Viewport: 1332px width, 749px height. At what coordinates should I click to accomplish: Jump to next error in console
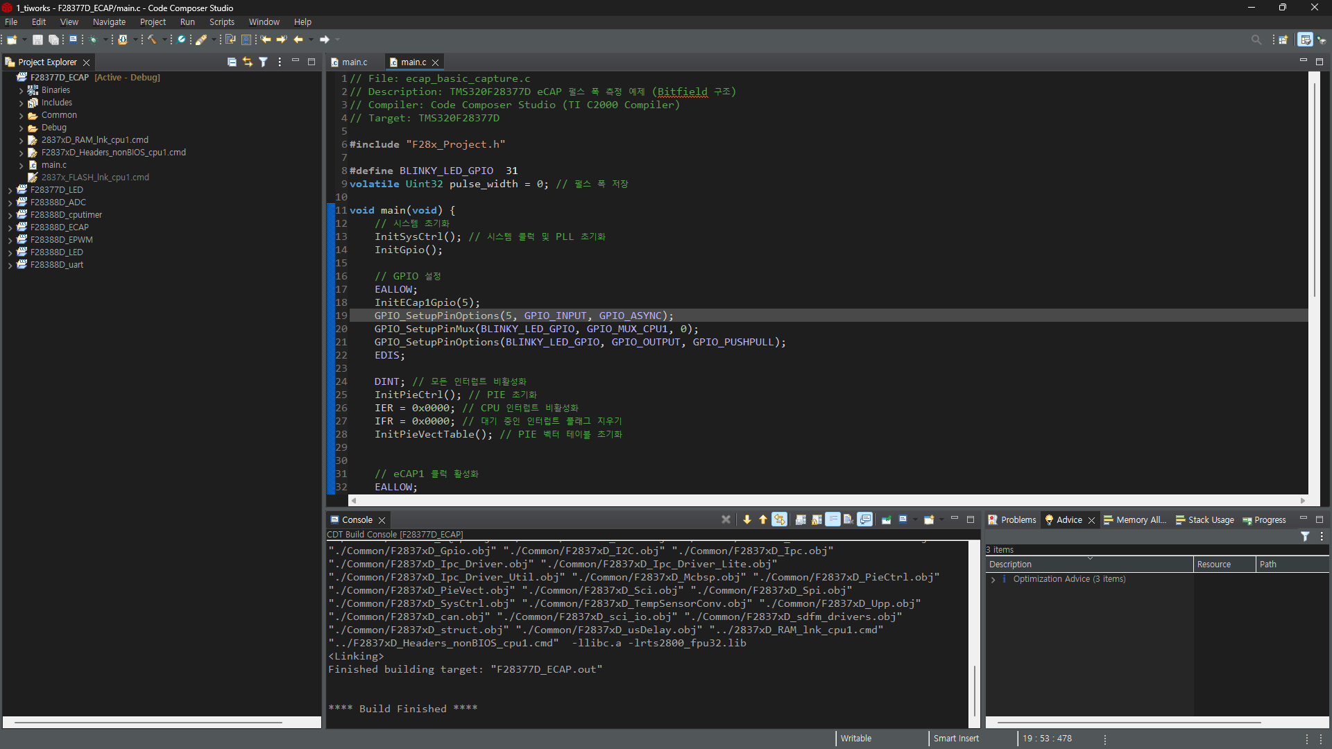pyautogui.click(x=747, y=519)
